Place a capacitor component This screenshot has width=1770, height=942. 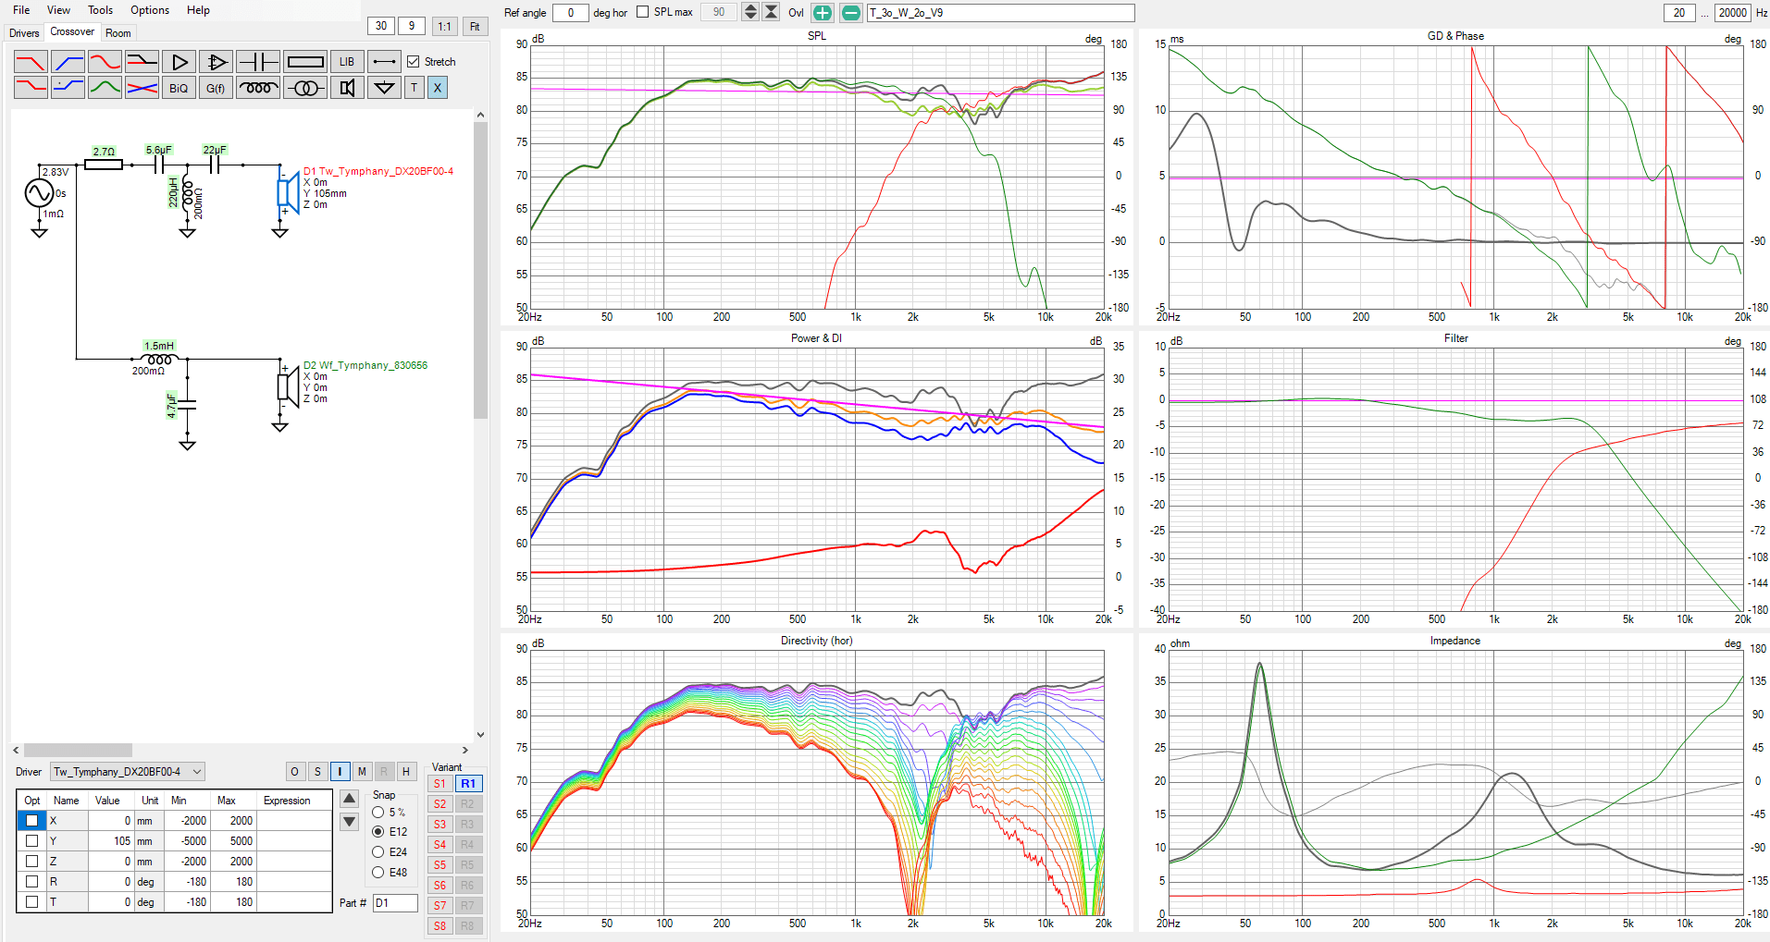click(x=258, y=62)
